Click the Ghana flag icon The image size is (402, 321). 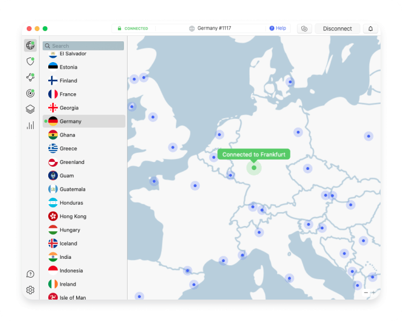click(x=53, y=135)
